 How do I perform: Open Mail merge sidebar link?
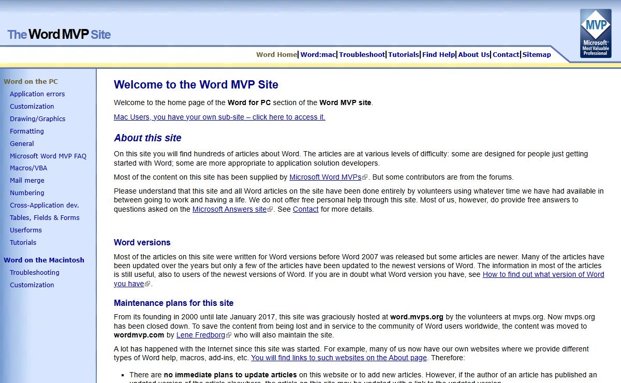pos(27,181)
